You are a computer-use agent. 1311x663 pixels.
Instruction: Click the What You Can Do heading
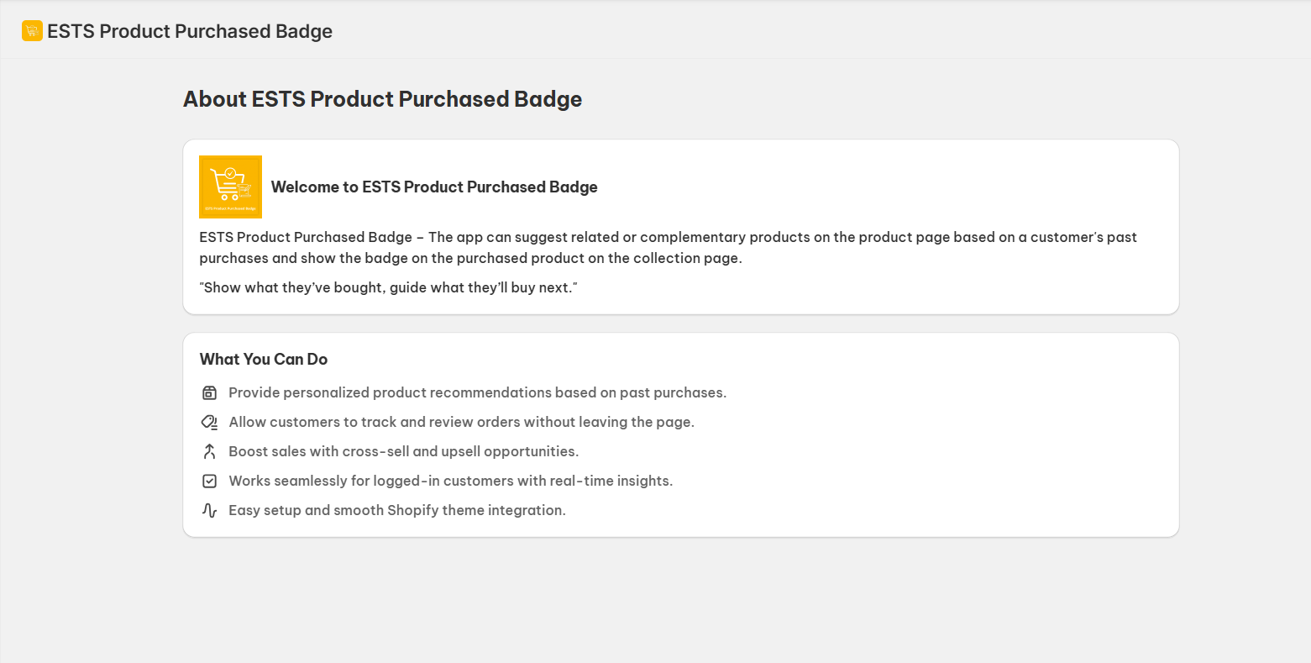pyautogui.click(x=264, y=359)
